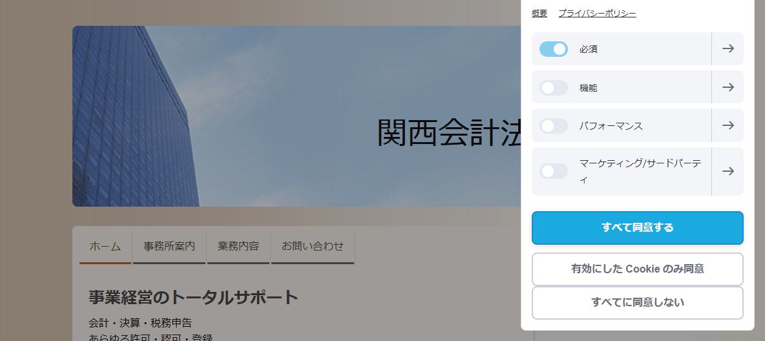The image size is (765, 341).
Task: Open the 概要 link
Action: [x=539, y=14]
